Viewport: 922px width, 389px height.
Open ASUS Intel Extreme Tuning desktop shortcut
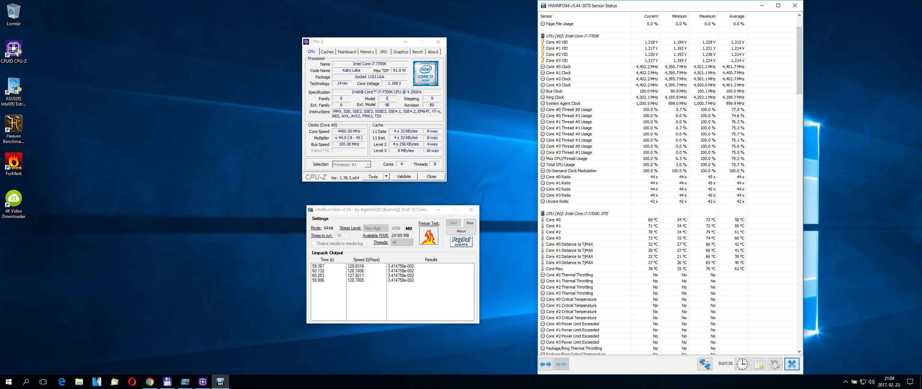coord(14,92)
